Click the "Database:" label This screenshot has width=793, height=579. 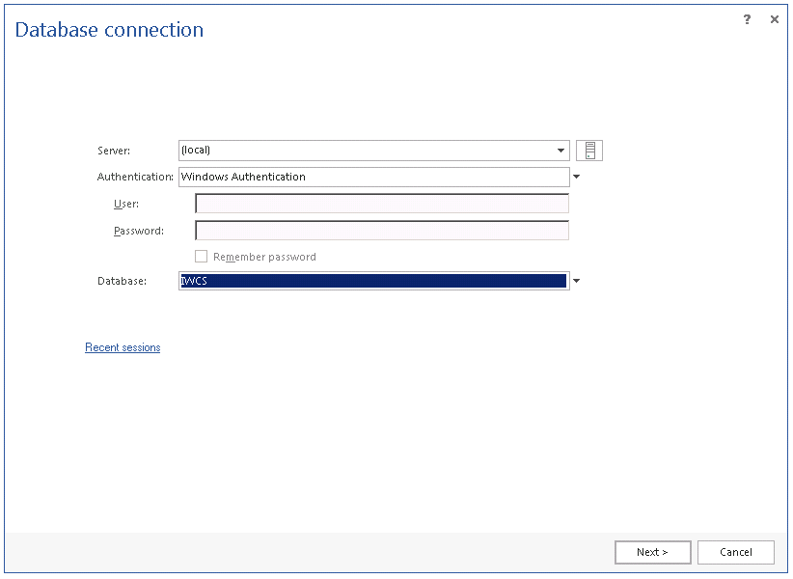click(x=122, y=281)
